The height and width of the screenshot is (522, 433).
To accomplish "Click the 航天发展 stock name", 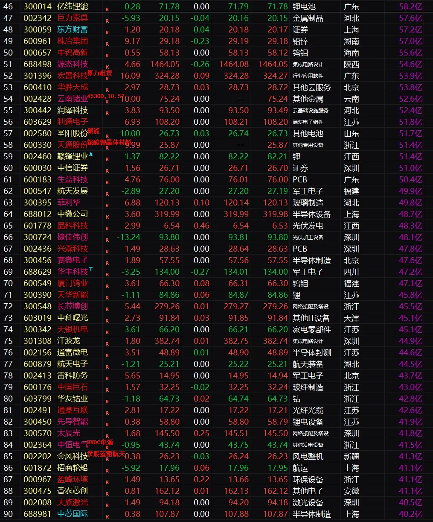I will click(73, 191).
